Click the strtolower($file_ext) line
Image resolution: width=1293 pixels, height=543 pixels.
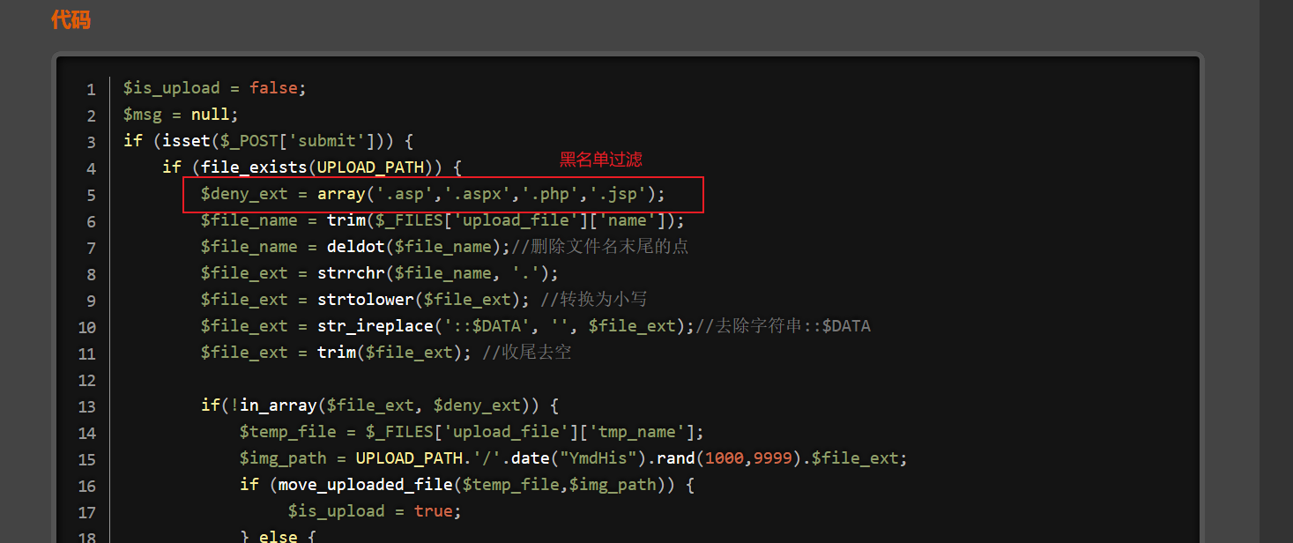[x=366, y=300]
